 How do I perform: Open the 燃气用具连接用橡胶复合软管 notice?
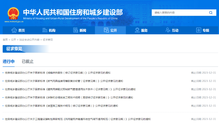tap(64, 81)
